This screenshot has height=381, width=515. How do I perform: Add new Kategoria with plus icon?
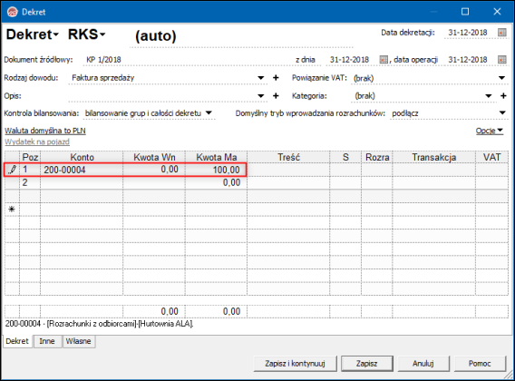pyautogui.click(x=503, y=95)
